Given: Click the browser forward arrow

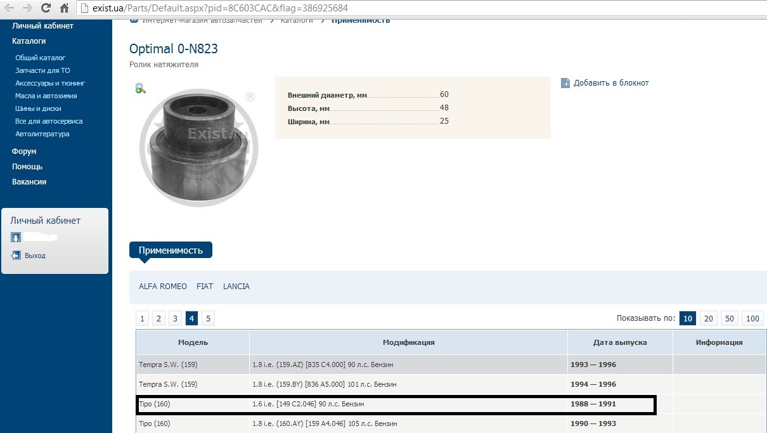Looking at the screenshot, I should [x=27, y=8].
